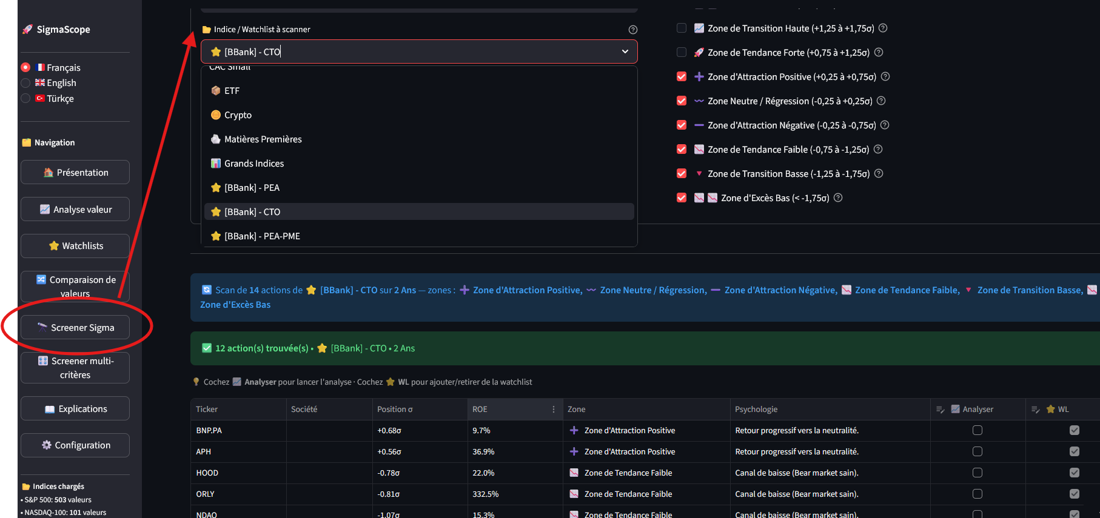
Task: Tick the Analyser checkbox for BNP.PA
Action: click(977, 430)
